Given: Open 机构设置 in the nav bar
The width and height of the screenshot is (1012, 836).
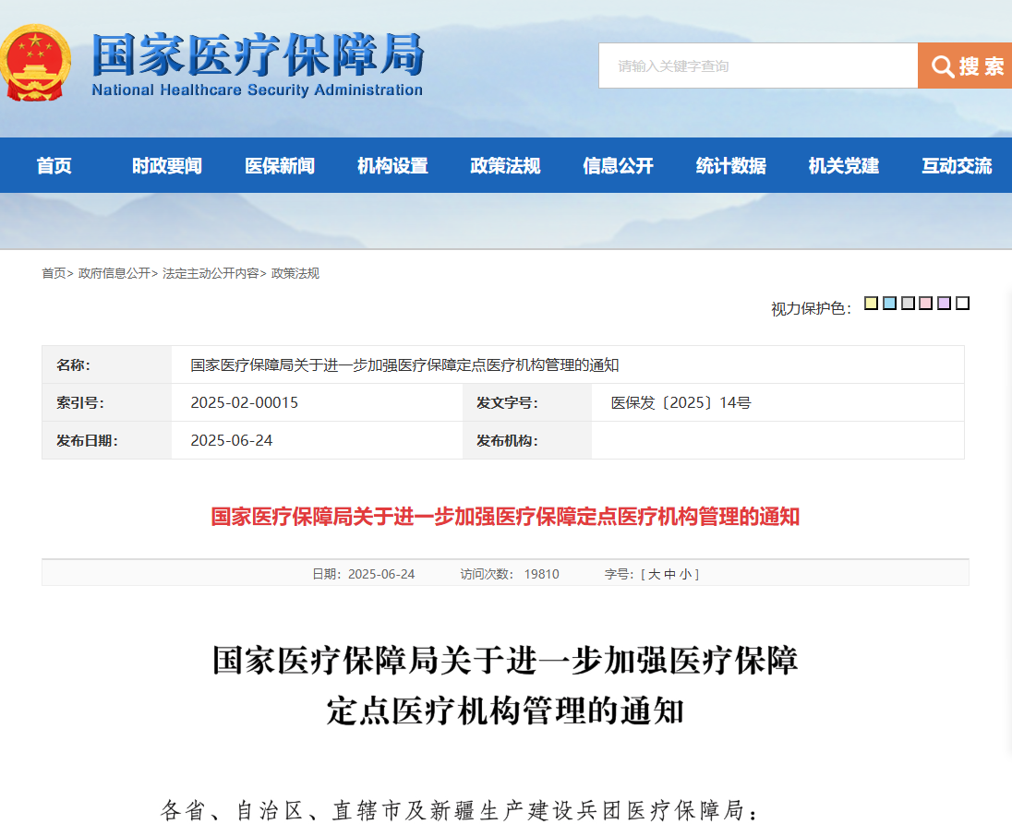Looking at the screenshot, I should coord(392,166).
